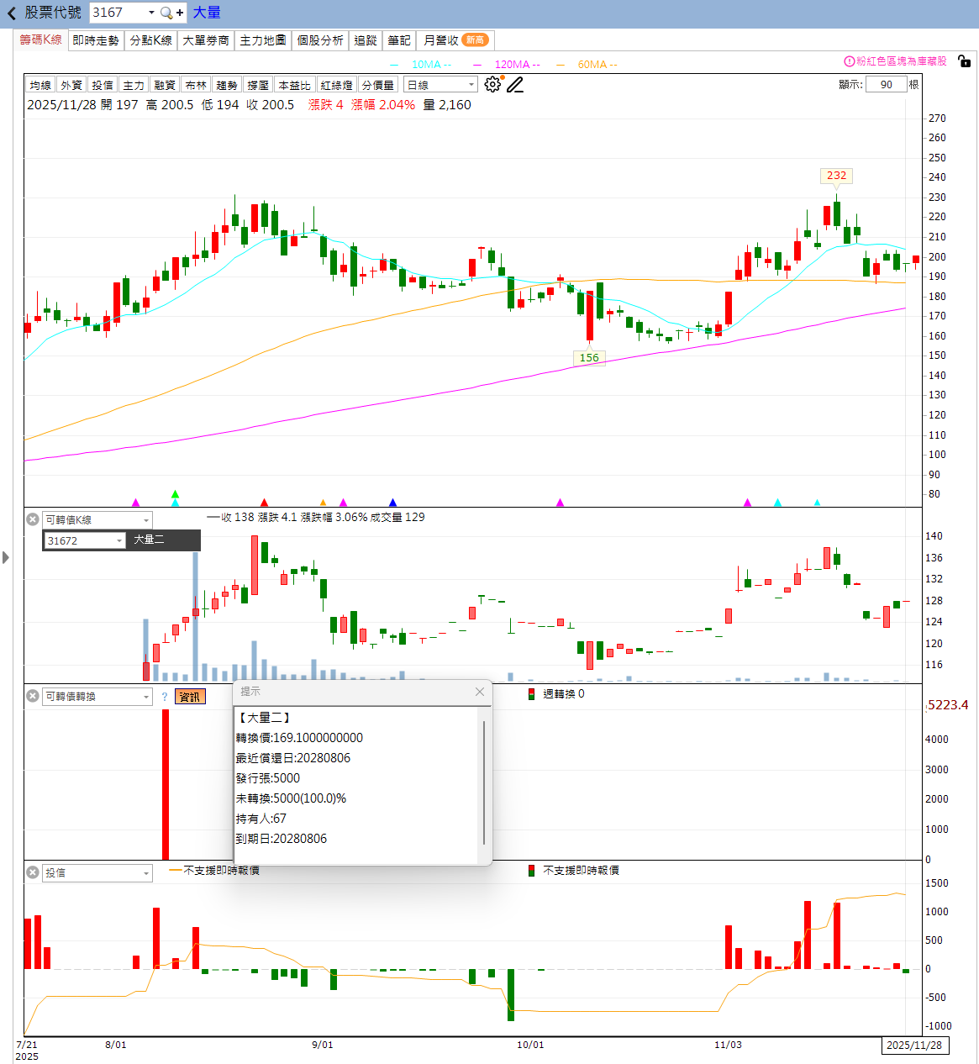
Task: Open the 主力地圖 tab
Action: (x=262, y=40)
